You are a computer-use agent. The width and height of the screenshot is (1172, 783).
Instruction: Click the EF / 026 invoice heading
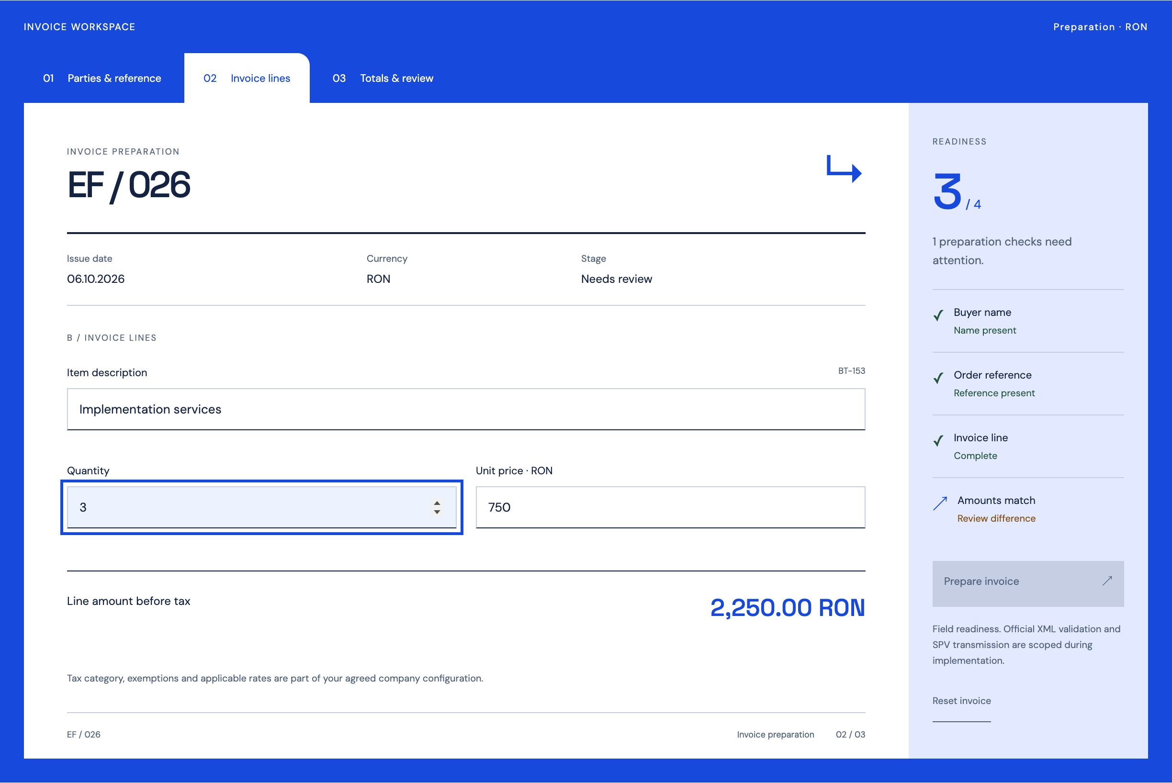128,185
